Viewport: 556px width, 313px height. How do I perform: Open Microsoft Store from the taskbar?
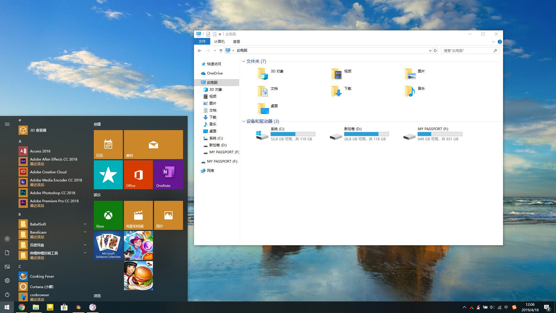pos(64,307)
